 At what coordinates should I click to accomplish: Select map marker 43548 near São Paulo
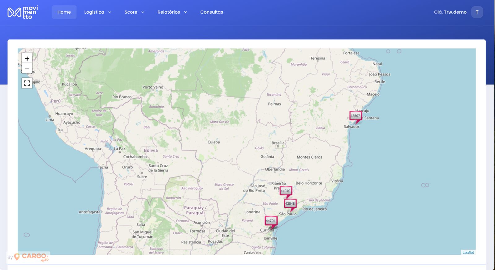click(x=290, y=203)
